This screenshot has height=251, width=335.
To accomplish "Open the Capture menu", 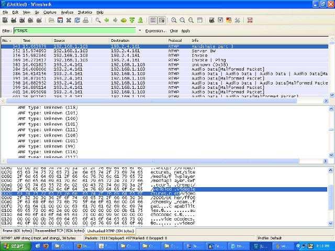I will 50,13.
